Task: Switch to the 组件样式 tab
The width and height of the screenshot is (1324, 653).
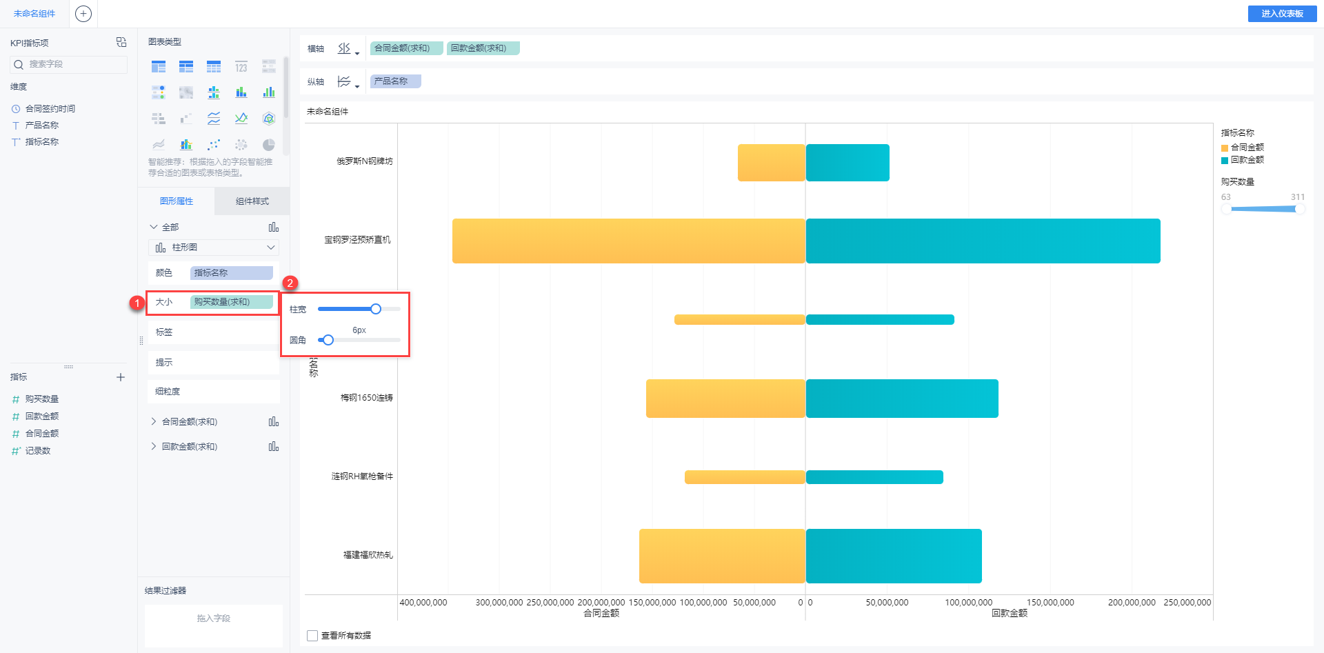Action: [x=252, y=201]
